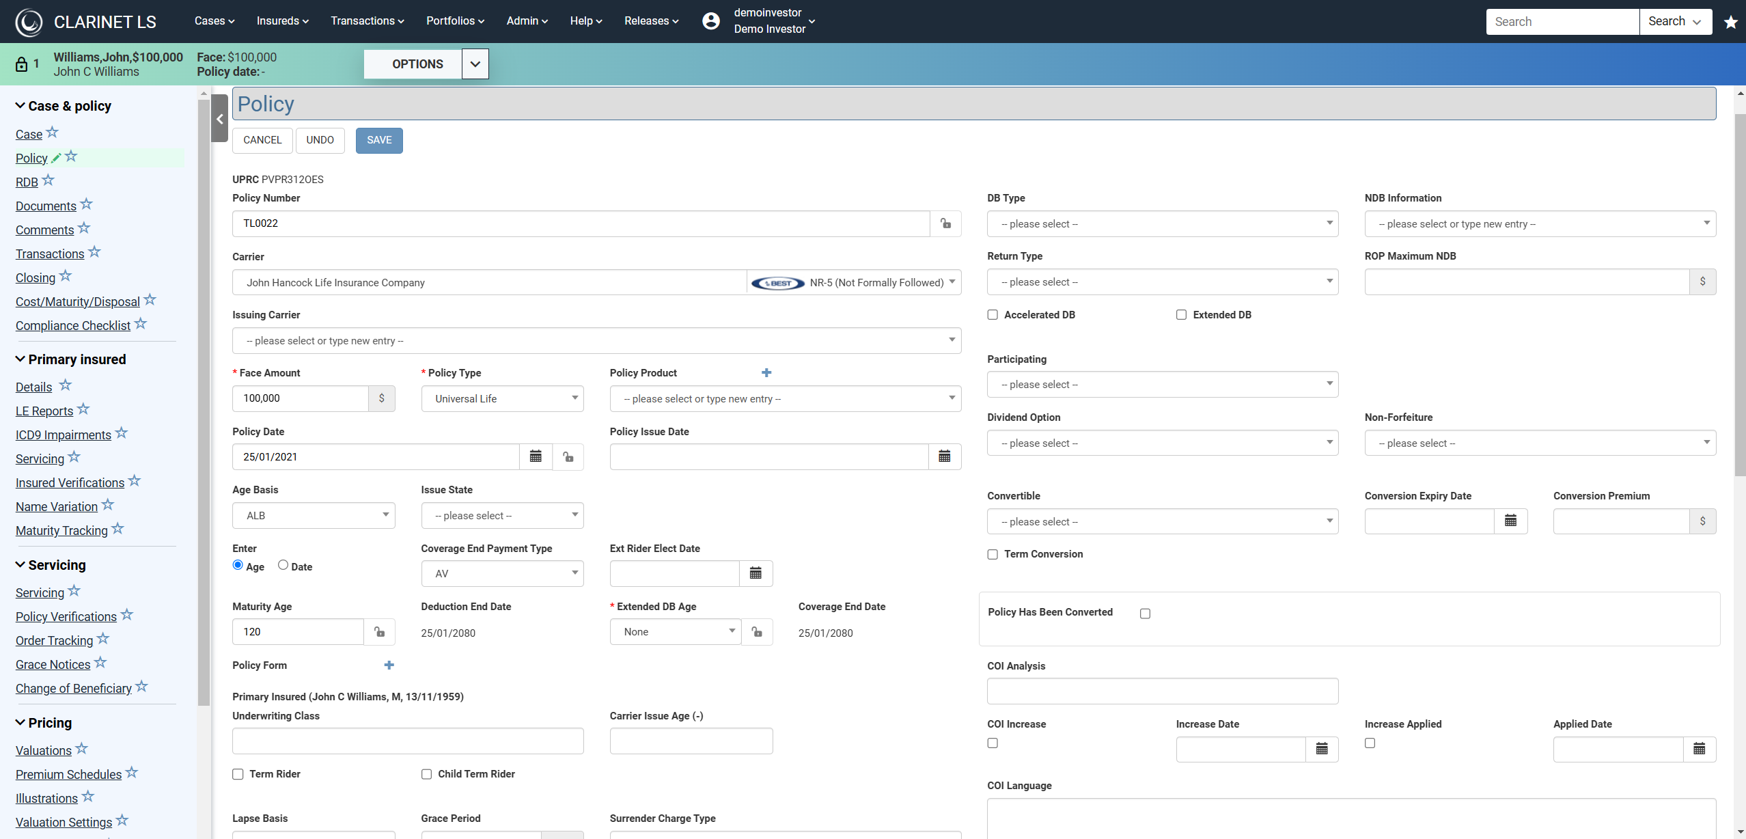This screenshot has width=1746, height=839.
Task: Open the Compliance Checklist link
Action: 72,326
